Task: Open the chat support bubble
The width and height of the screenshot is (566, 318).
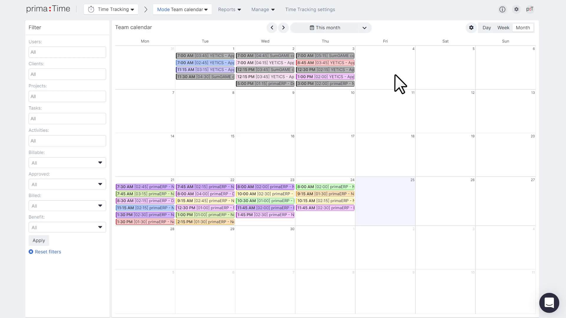Action: 549,303
